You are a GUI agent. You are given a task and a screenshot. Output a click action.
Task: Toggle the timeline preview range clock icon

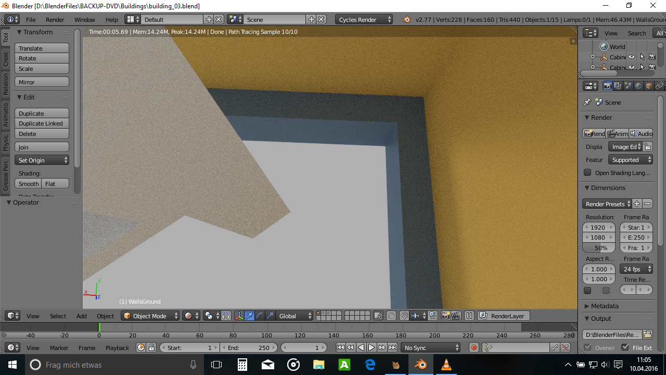tap(141, 347)
